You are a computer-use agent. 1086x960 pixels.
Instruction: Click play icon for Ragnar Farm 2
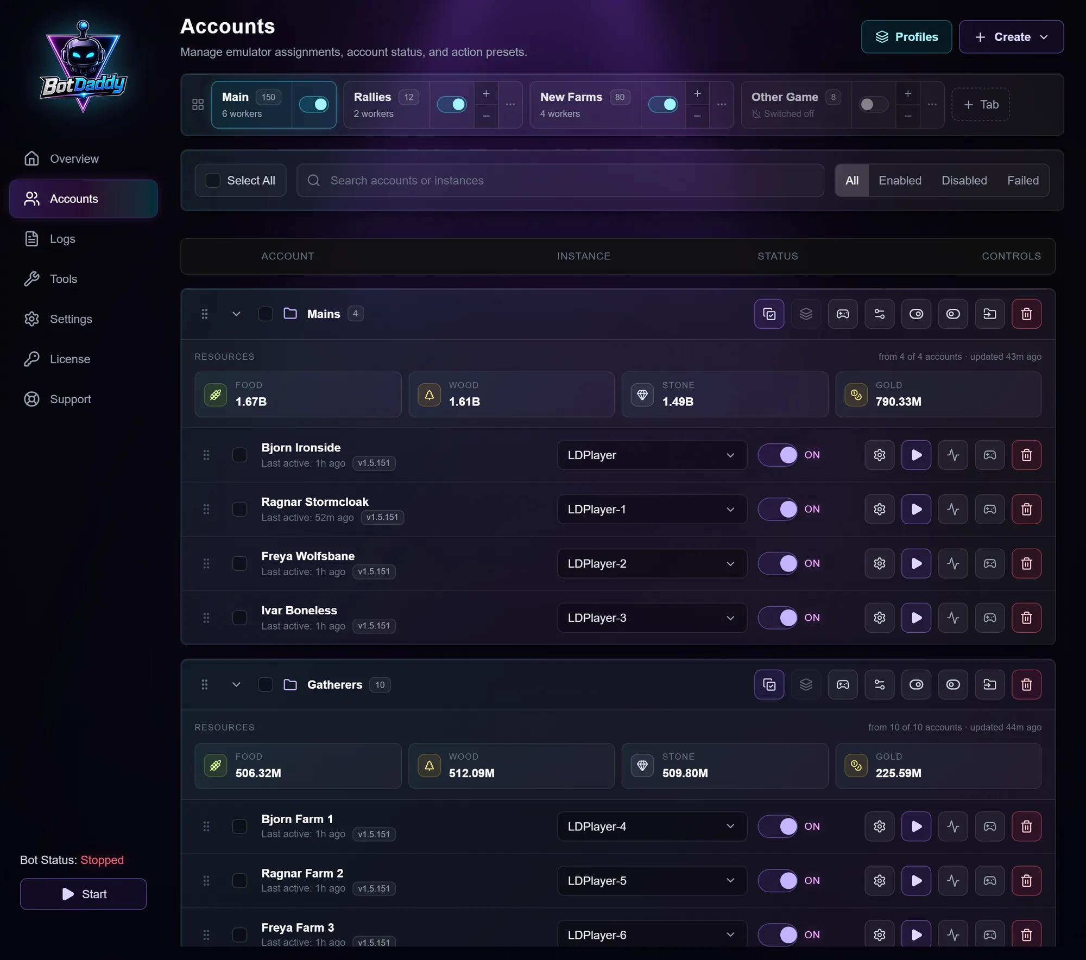pyautogui.click(x=916, y=880)
